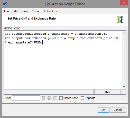Click outputProductRecord.priceUSD in the script
This screenshot has width=130, height=118.
tap(93, 38)
